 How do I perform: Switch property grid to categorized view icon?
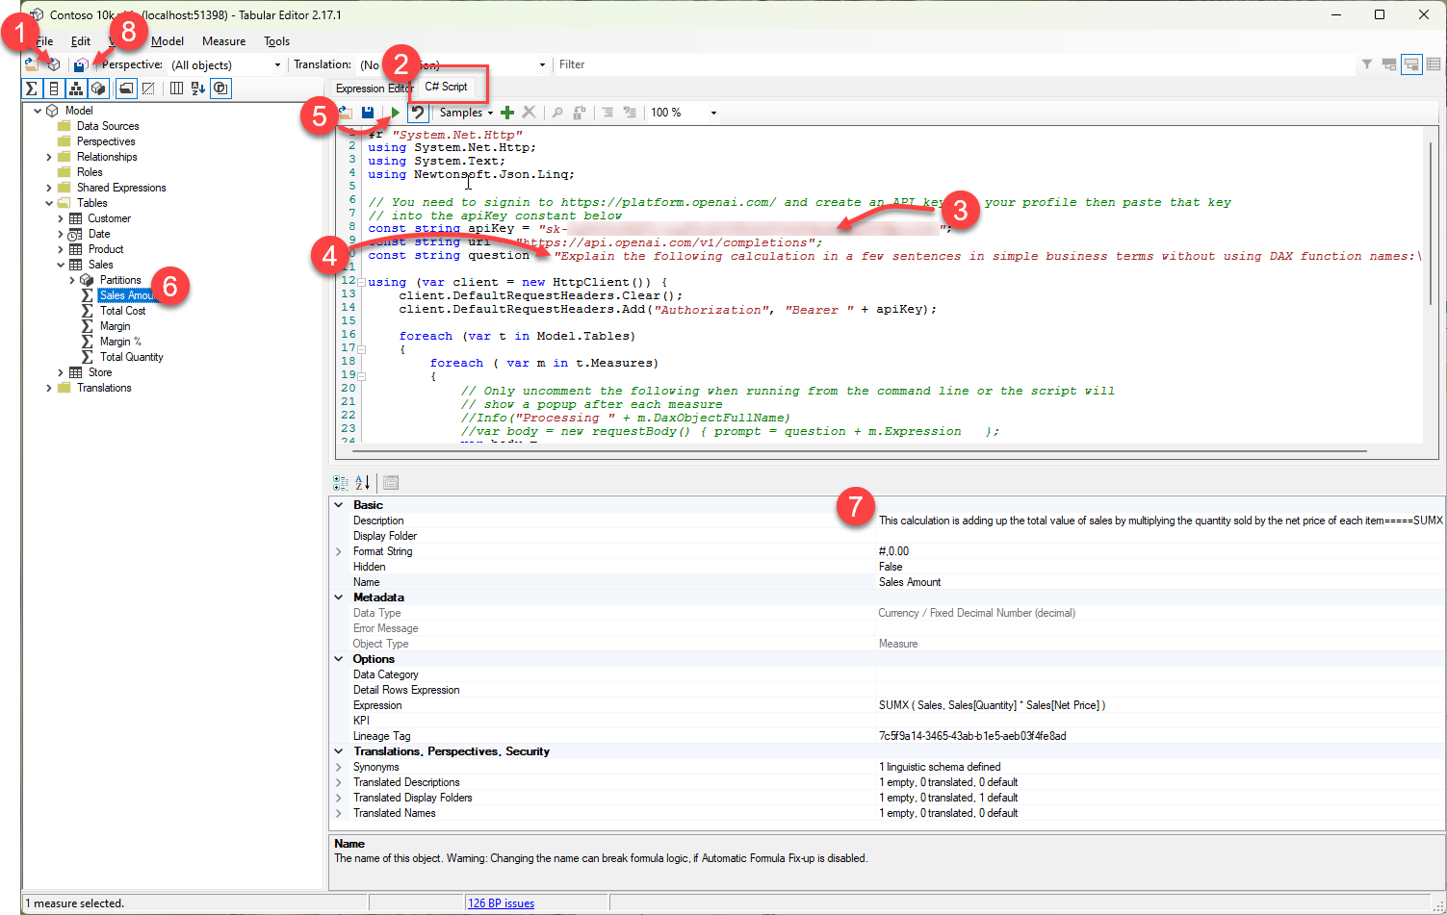[339, 481]
